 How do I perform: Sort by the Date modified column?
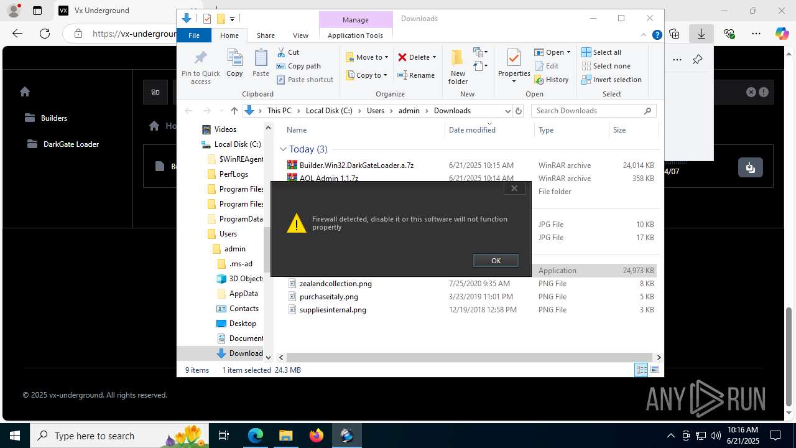(x=490, y=130)
